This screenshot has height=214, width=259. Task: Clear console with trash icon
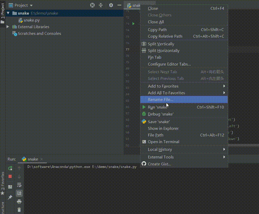tap(19, 210)
